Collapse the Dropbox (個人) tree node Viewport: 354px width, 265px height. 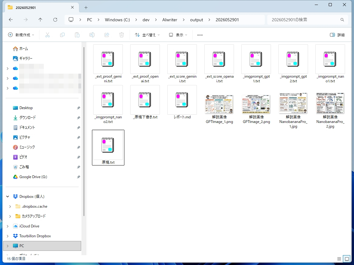[7, 197]
